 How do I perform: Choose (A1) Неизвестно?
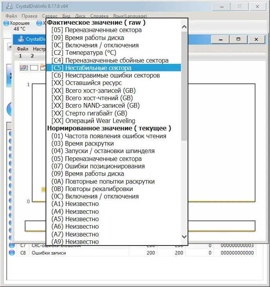113,204
